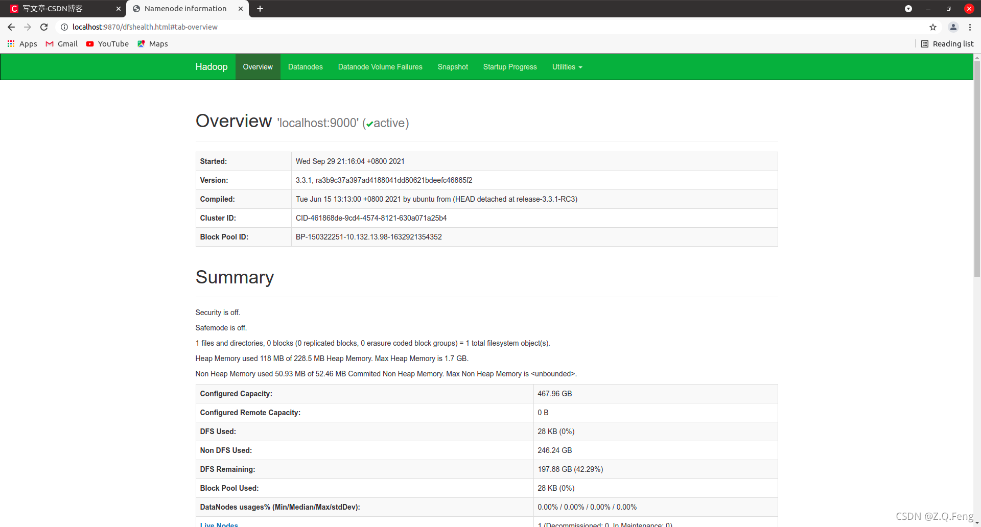
Task: Click the Started value 'Wed Sep 29 21:16:04 +0800 2021'
Action: (x=350, y=161)
